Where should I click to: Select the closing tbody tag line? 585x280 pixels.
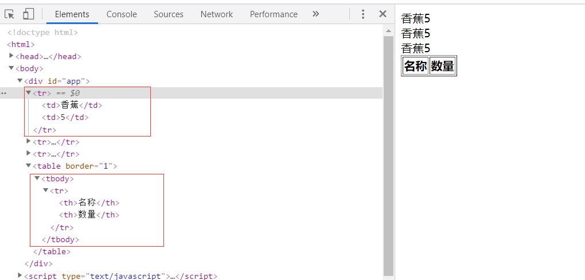point(60,239)
